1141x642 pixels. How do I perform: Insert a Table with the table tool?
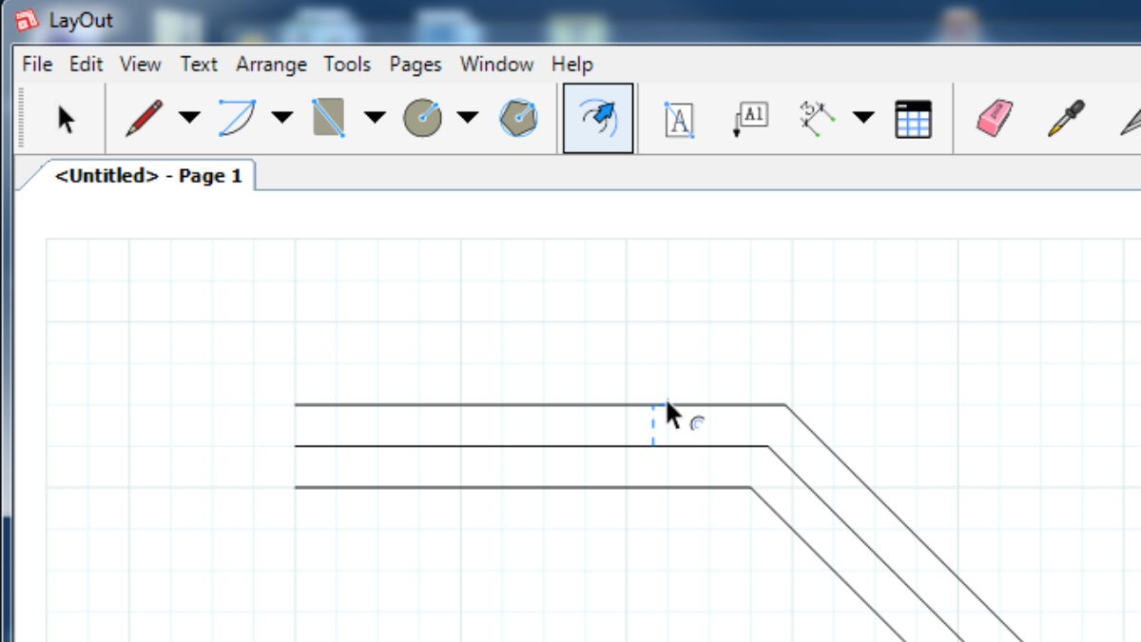click(x=913, y=119)
